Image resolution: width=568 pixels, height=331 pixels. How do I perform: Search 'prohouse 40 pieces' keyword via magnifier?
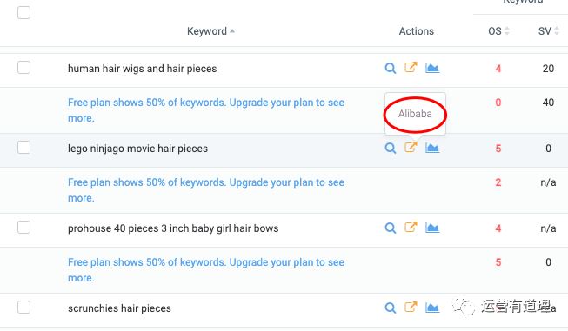(391, 228)
